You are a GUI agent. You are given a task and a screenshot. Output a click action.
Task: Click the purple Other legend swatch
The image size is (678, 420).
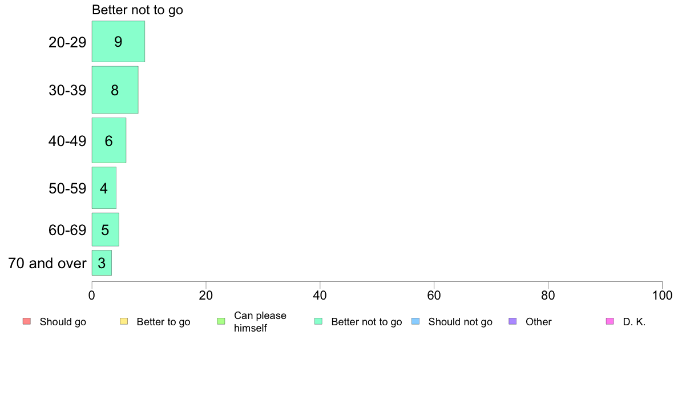coord(513,321)
